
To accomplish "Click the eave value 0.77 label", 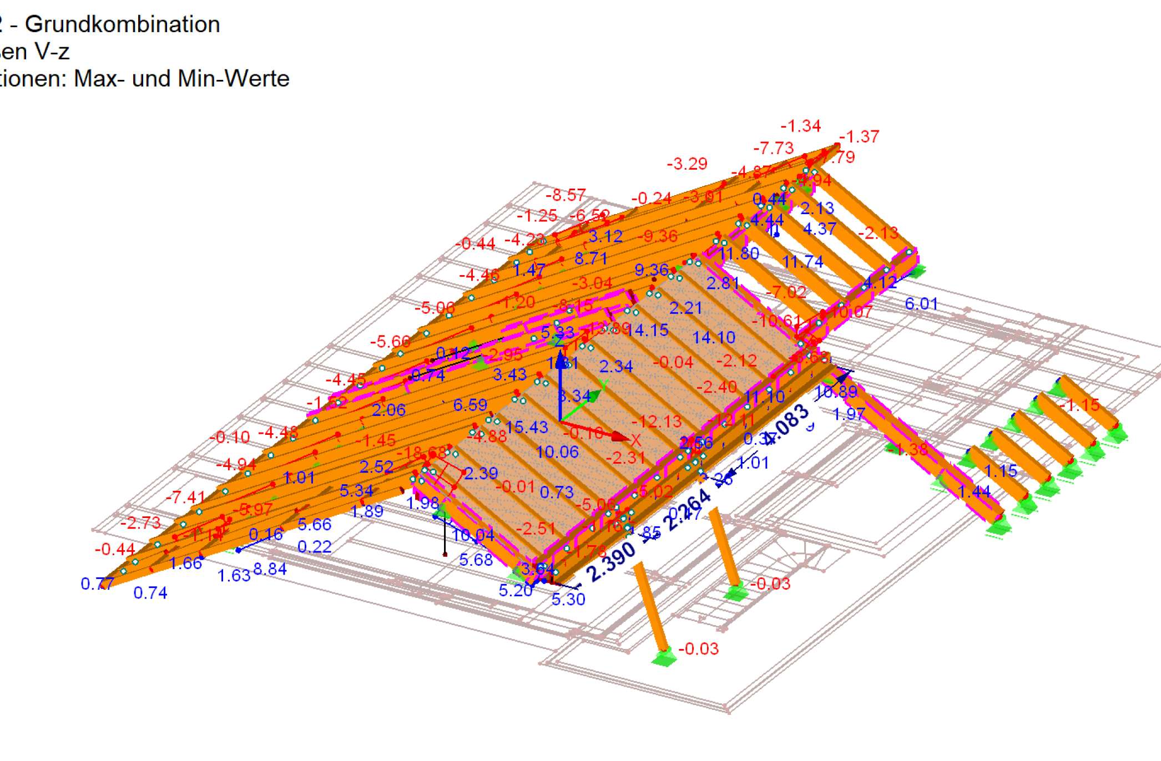I will [x=97, y=584].
